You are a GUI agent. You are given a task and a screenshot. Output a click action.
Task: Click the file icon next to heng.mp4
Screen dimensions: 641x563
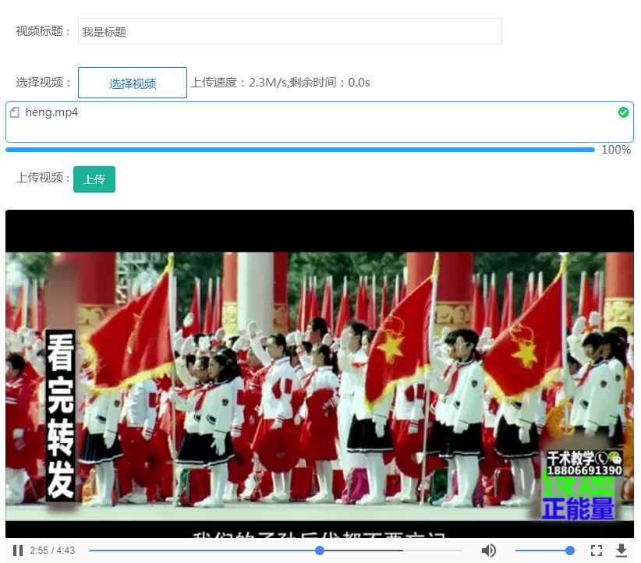pyautogui.click(x=15, y=112)
